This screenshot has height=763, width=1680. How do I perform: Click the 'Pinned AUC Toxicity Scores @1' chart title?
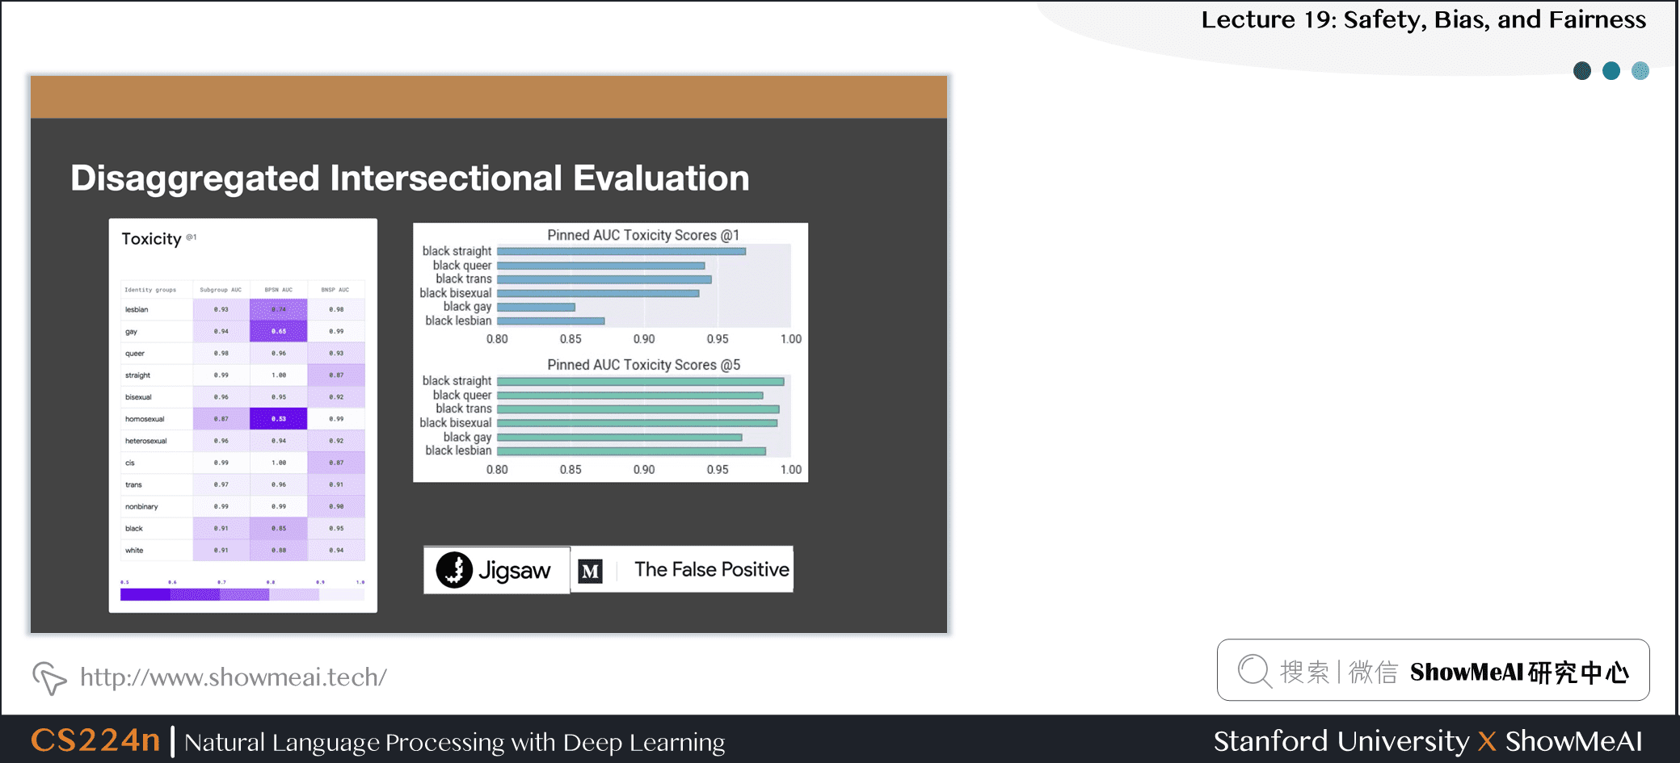pyautogui.click(x=643, y=235)
